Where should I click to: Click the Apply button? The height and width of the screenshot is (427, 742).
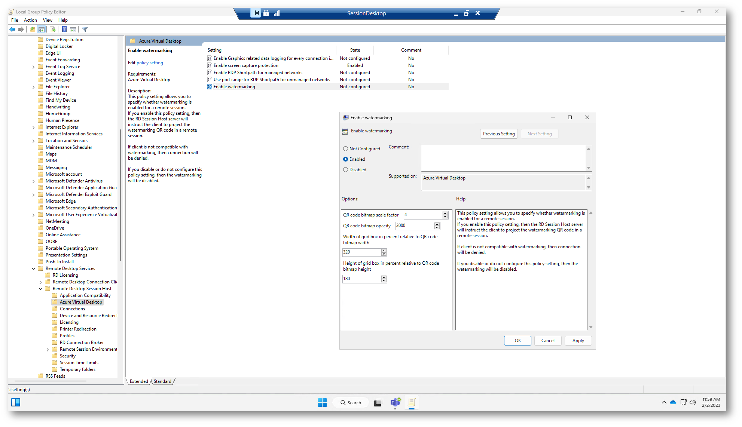click(578, 341)
